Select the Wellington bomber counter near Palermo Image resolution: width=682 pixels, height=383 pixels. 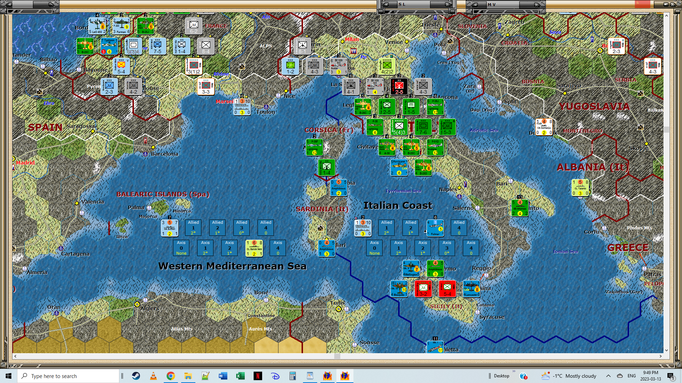411,269
